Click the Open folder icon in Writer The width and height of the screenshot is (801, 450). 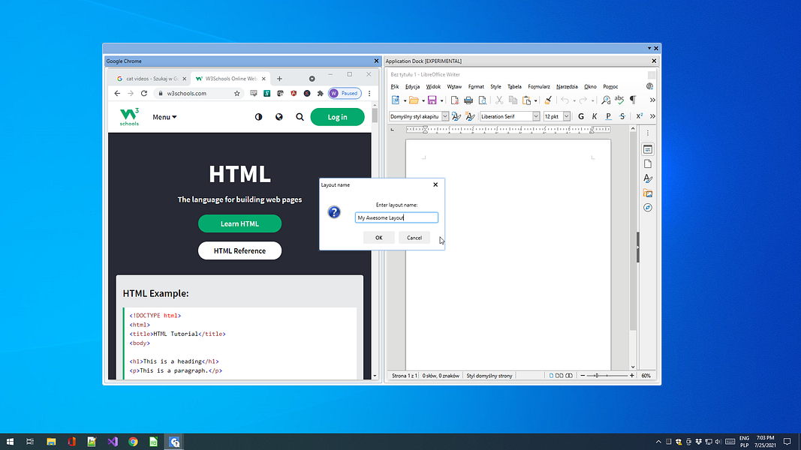(x=414, y=100)
